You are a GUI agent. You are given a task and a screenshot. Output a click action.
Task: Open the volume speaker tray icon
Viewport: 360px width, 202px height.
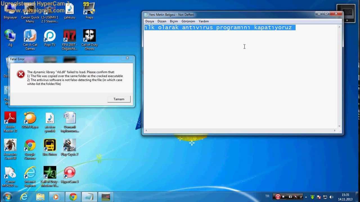[x=331, y=197]
